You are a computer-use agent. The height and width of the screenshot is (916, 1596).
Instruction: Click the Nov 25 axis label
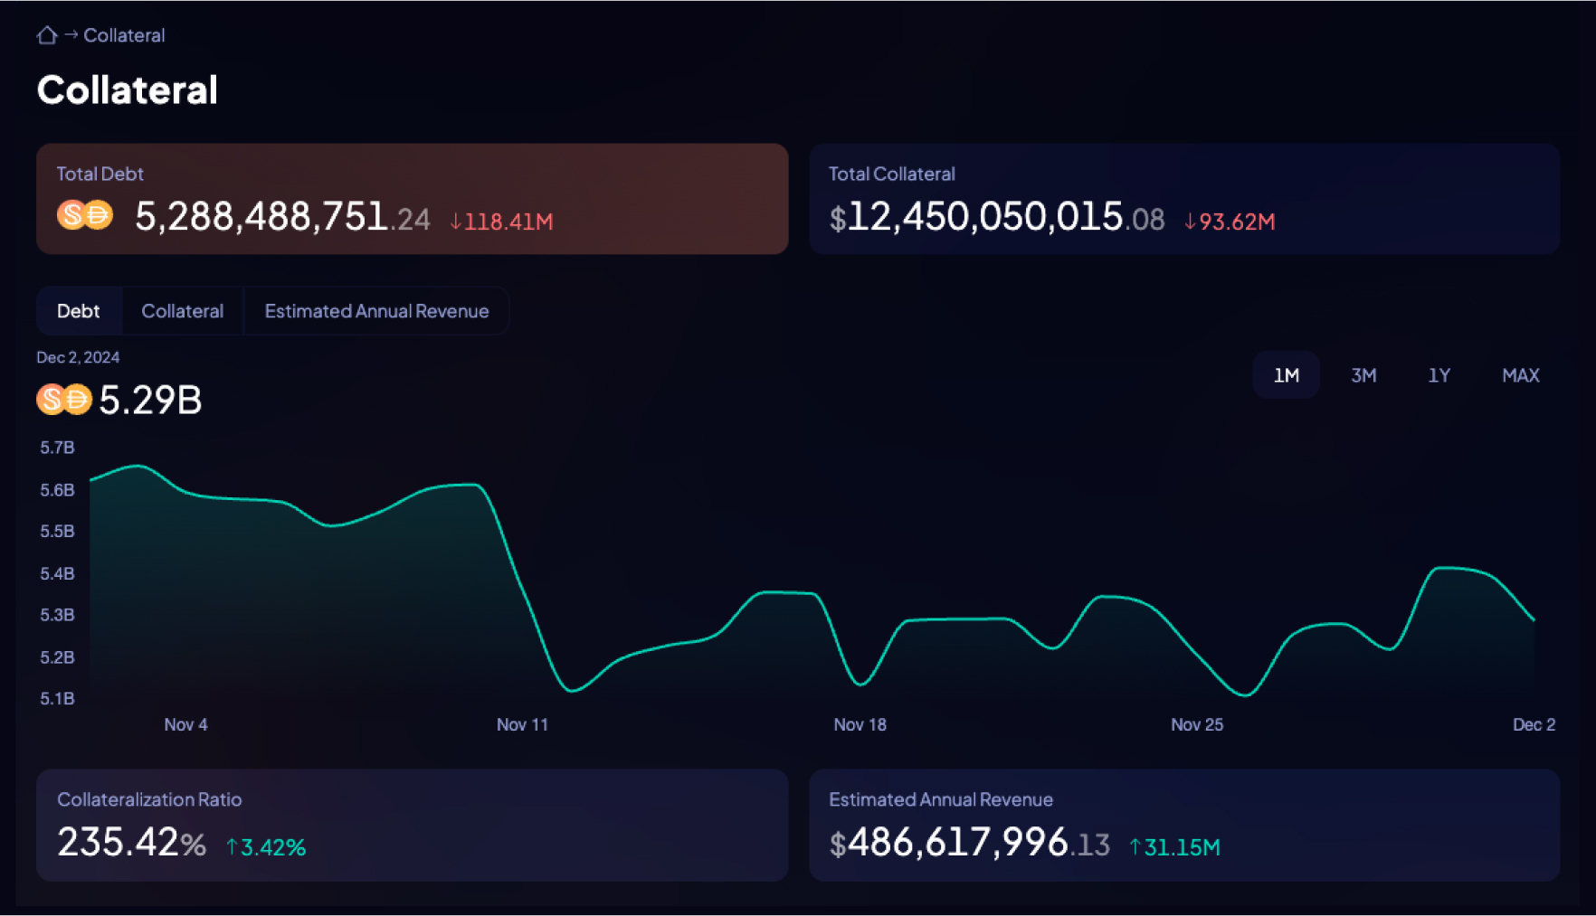coord(1197,724)
